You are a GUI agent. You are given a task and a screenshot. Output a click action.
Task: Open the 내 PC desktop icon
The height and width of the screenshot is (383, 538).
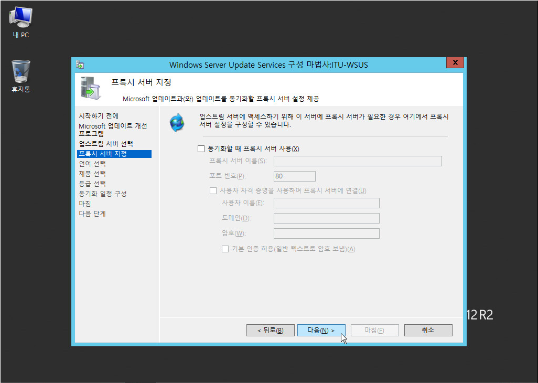click(x=20, y=18)
